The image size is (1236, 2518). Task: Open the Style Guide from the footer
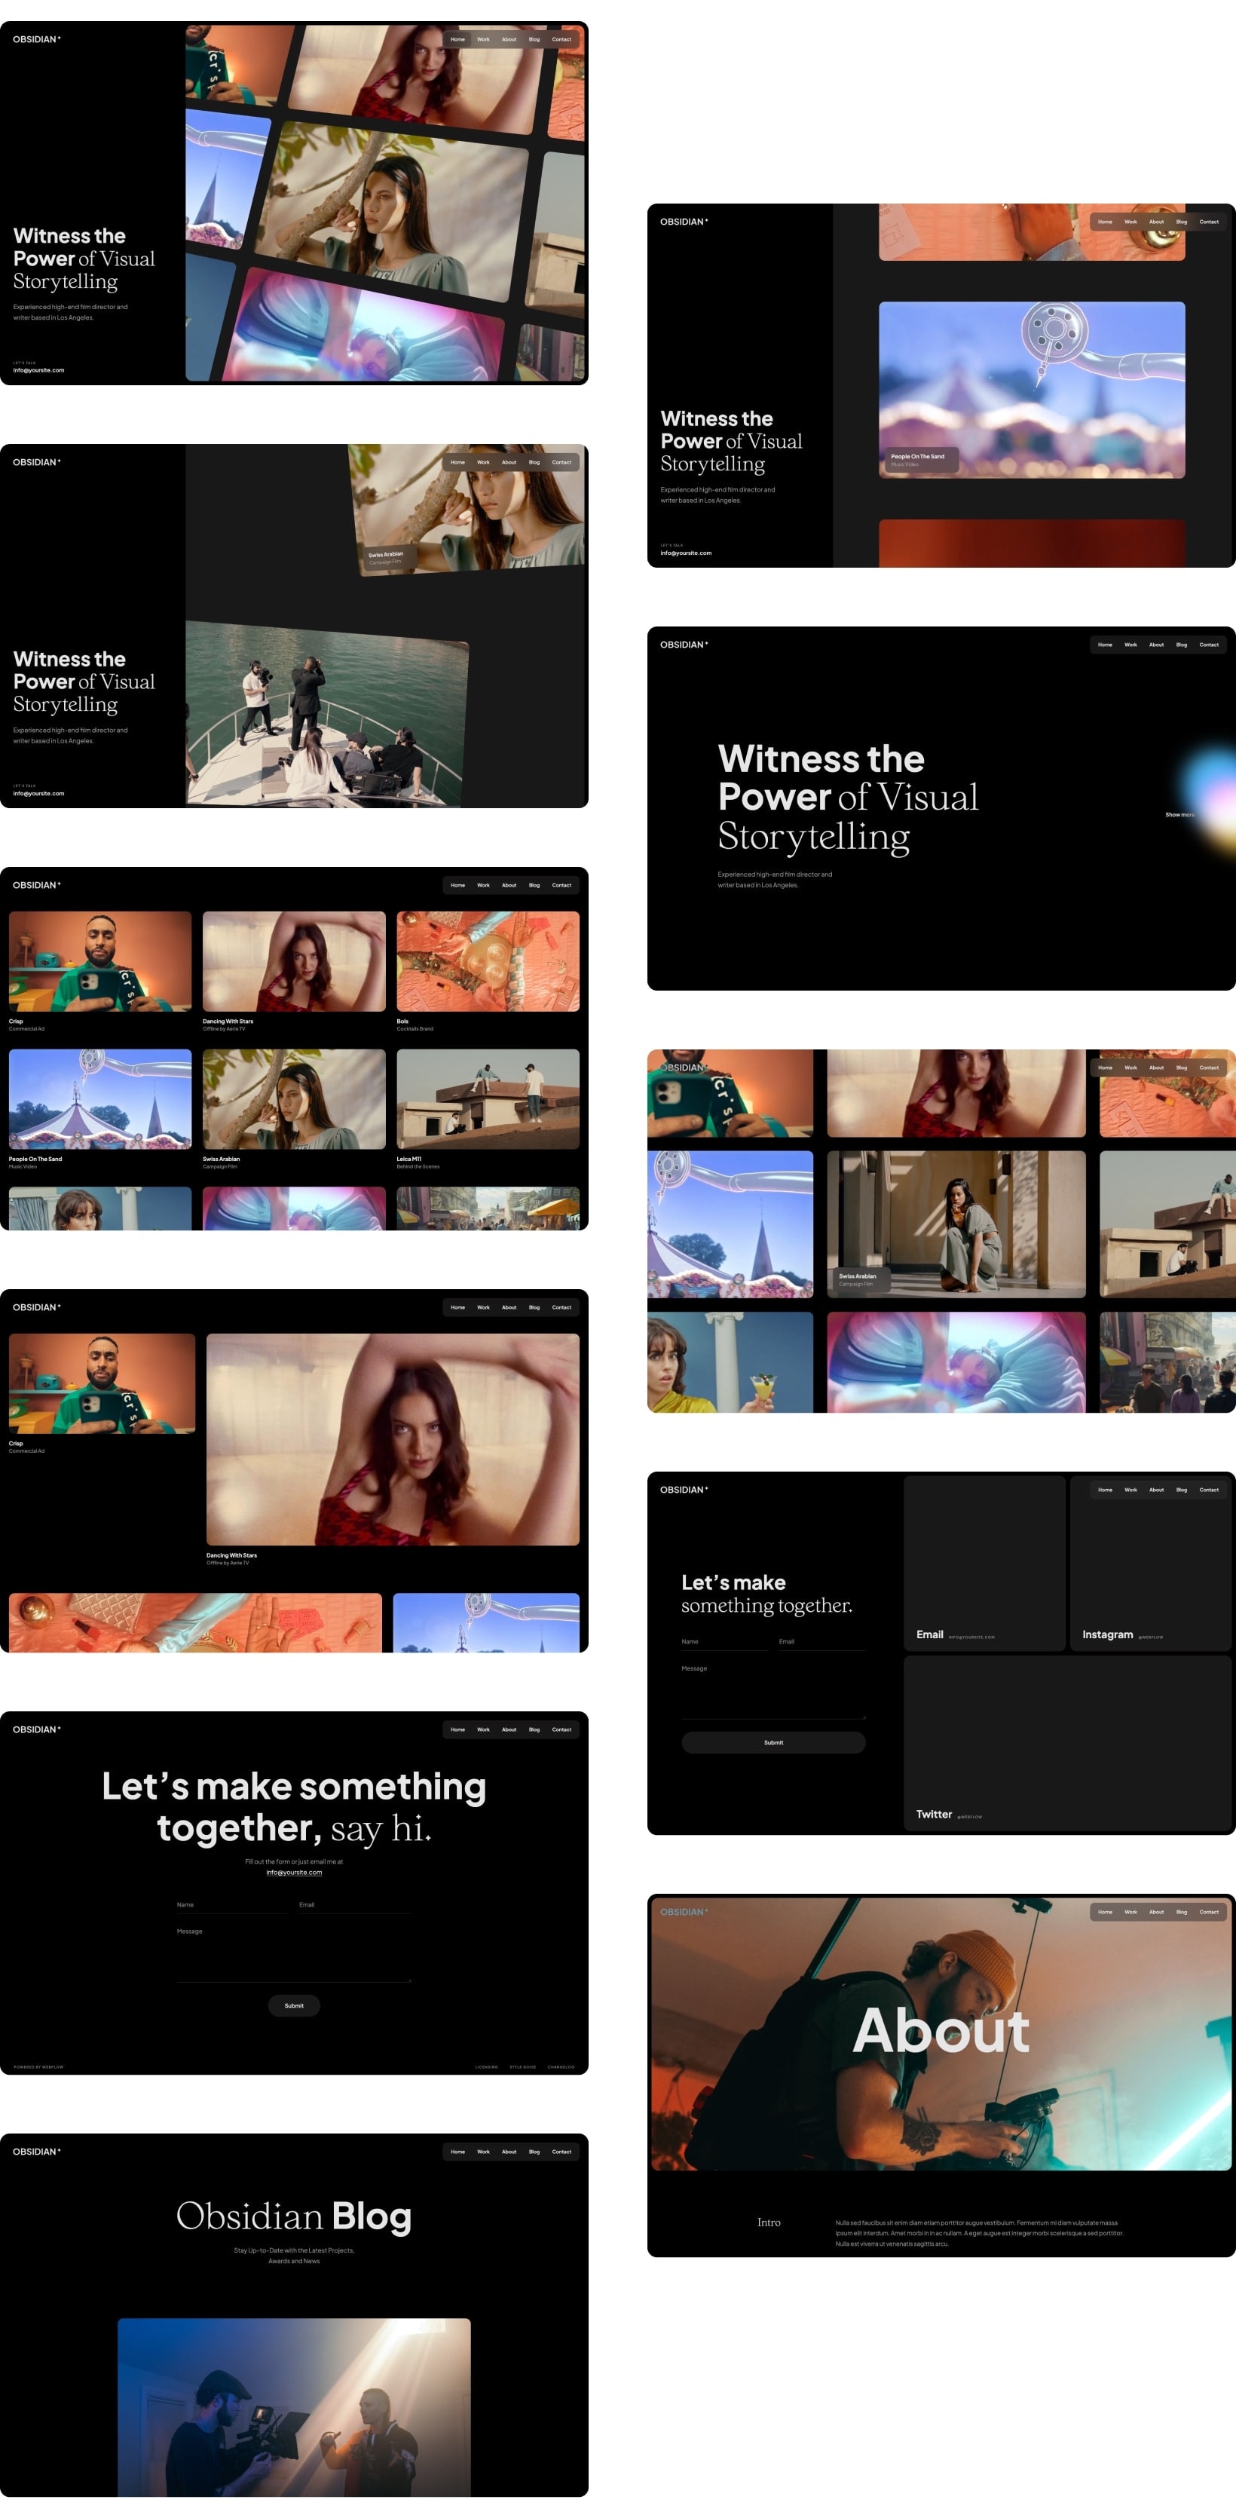click(x=524, y=2066)
